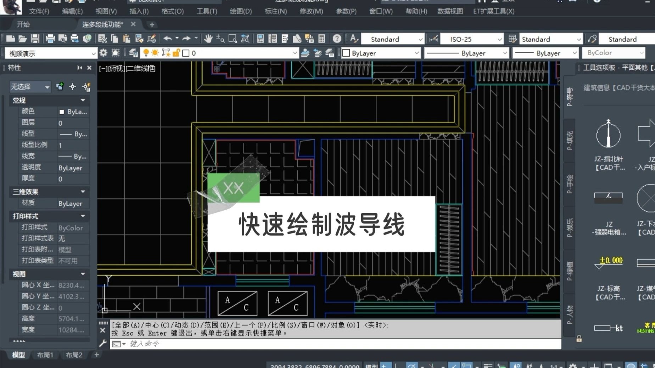Image resolution: width=655 pixels, height=368 pixels.
Task: Click the spell check A icon
Action: click(353, 38)
